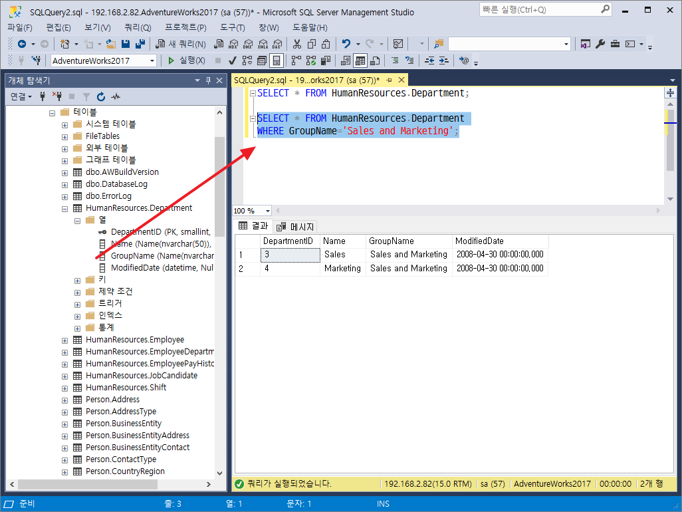The image size is (682, 512).
Task: Switch to the 메시지 tab
Action: tap(296, 227)
